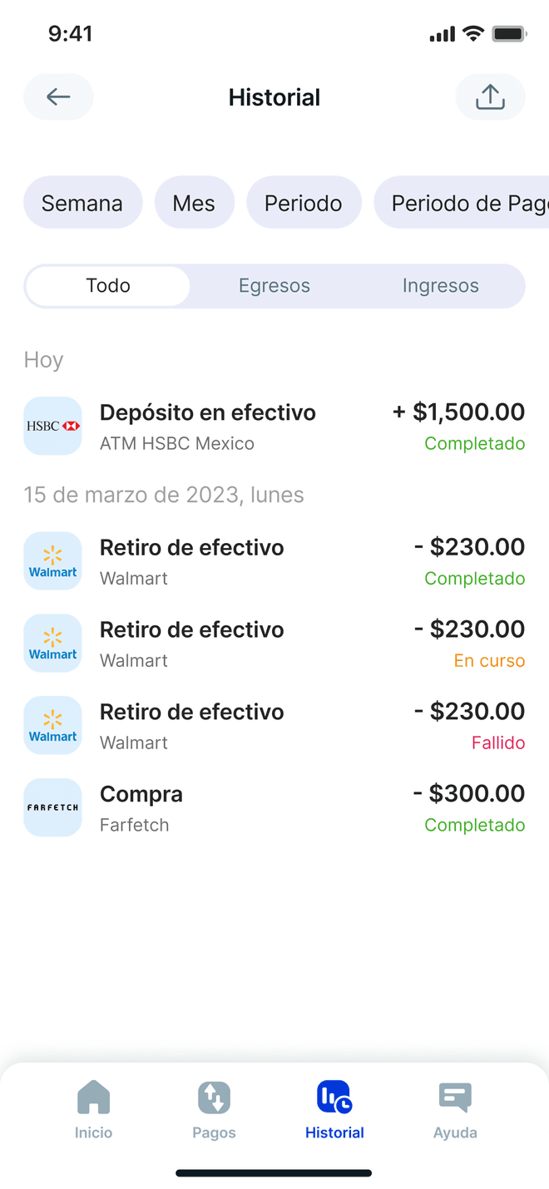Image resolution: width=549 pixels, height=1189 pixels.
Task: Choose the Periodo filter chip
Action: pyautogui.click(x=304, y=203)
